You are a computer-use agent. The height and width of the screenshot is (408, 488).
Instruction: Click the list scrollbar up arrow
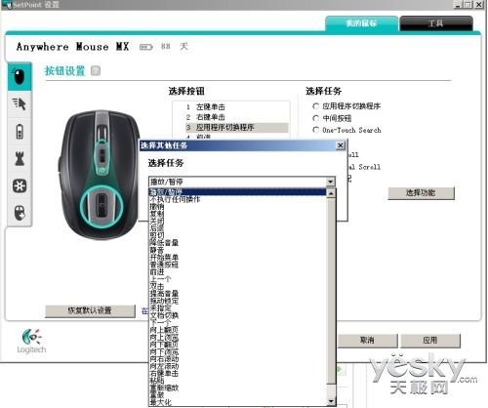tap(331, 193)
